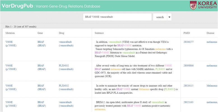This screenshot has height=112, width=218.
Task: Open PMID 28098866 link
Action: [188, 66]
